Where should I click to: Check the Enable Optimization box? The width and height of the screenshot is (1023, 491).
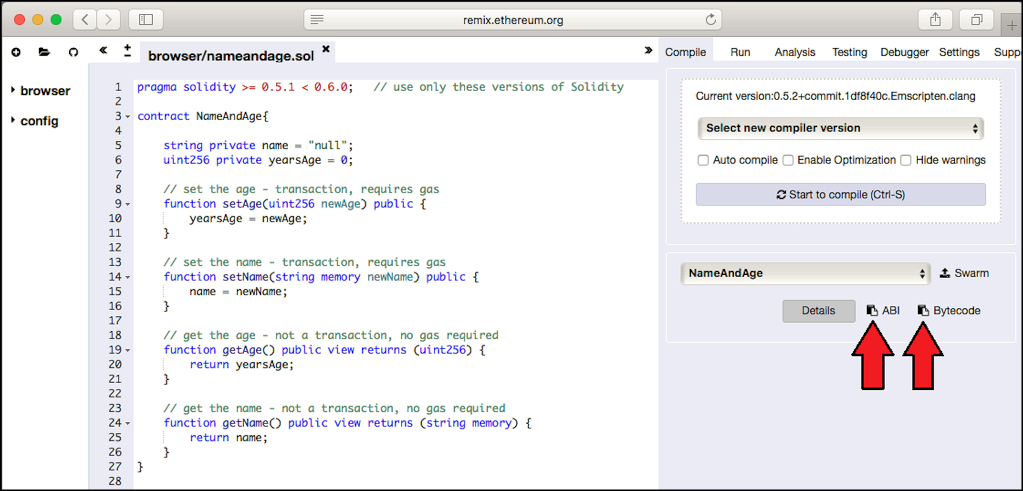pyautogui.click(x=788, y=160)
